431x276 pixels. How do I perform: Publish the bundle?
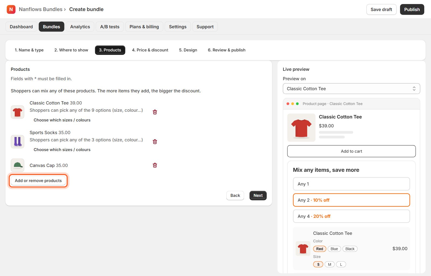(412, 9)
